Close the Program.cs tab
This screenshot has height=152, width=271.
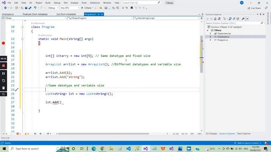pyautogui.click(x=102, y=14)
